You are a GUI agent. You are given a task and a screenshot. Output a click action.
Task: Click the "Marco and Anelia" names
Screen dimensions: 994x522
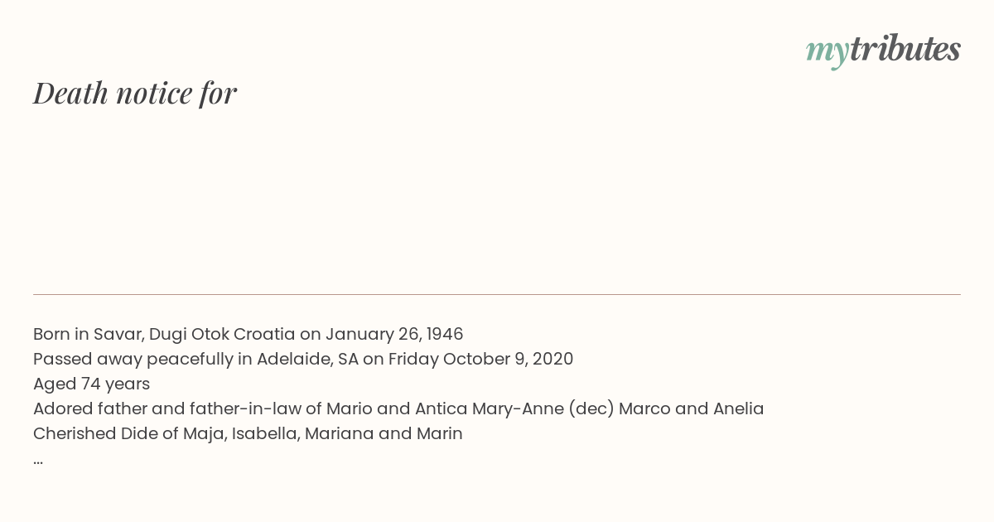pyautogui.click(x=692, y=408)
